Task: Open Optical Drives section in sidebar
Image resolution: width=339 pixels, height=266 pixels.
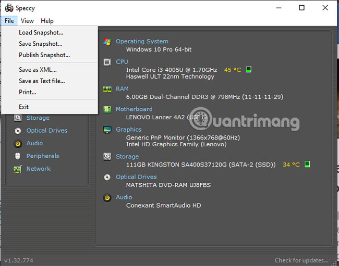Action: [47, 131]
